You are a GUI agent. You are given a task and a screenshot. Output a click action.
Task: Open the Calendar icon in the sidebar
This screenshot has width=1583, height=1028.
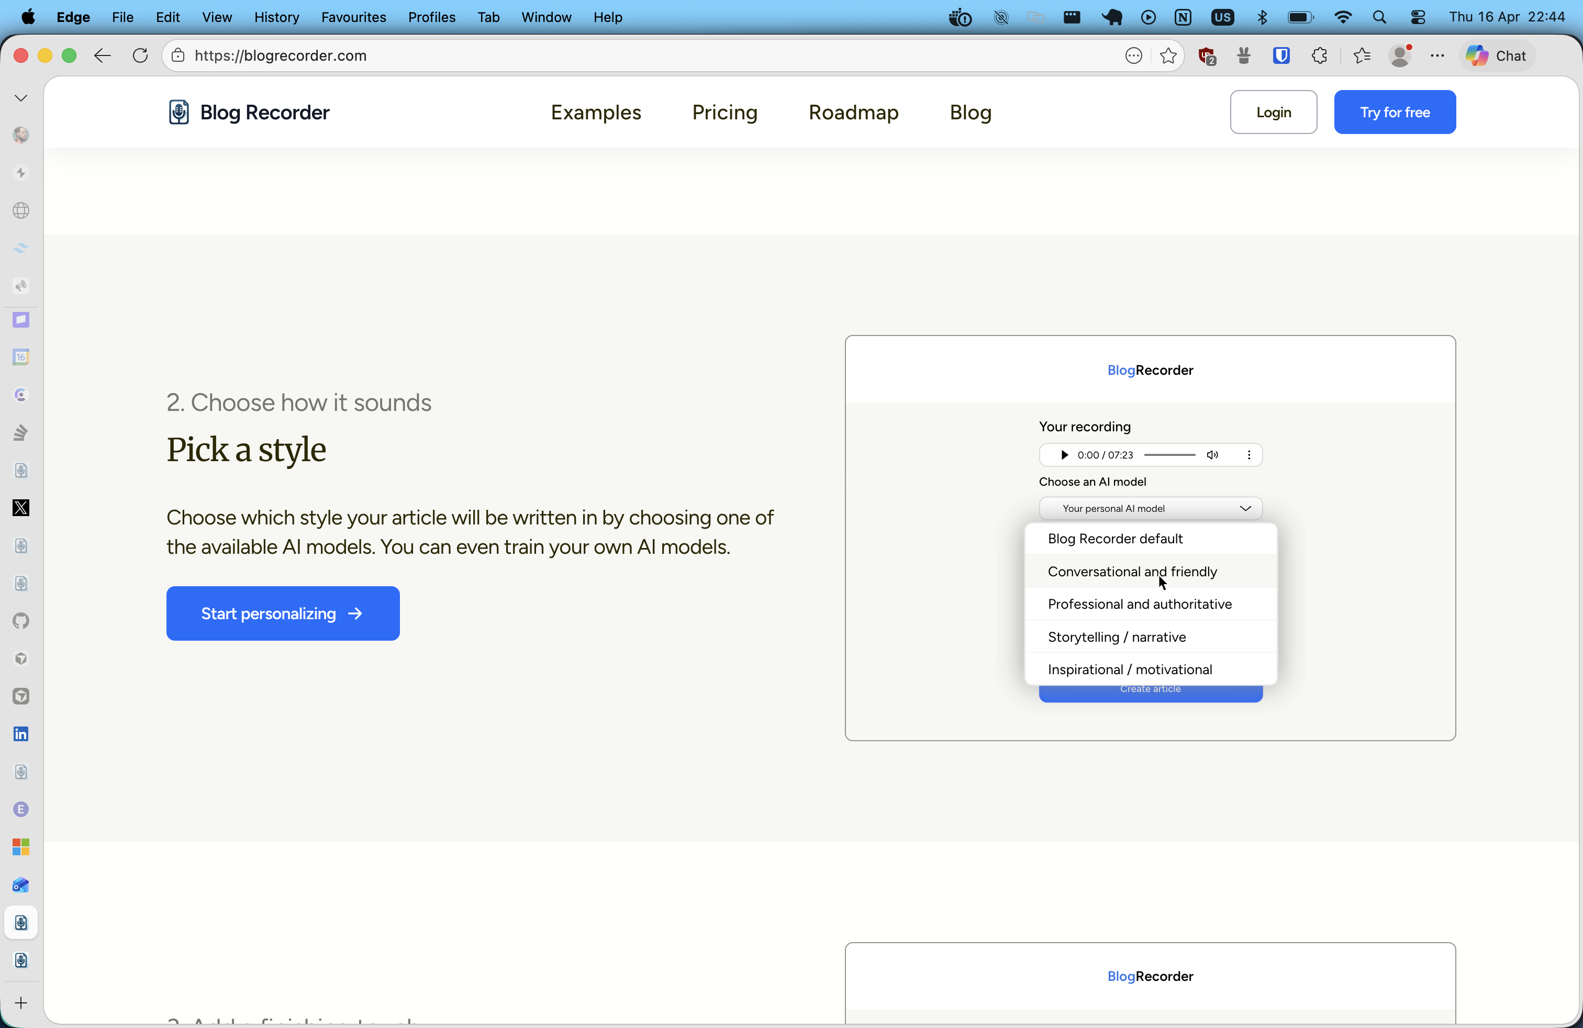(x=20, y=357)
